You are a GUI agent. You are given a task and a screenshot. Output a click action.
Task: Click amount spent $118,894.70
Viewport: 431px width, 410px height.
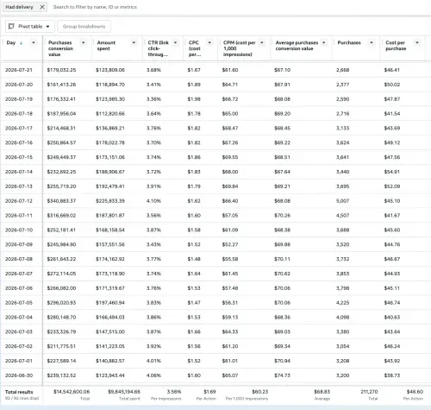(x=110, y=85)
